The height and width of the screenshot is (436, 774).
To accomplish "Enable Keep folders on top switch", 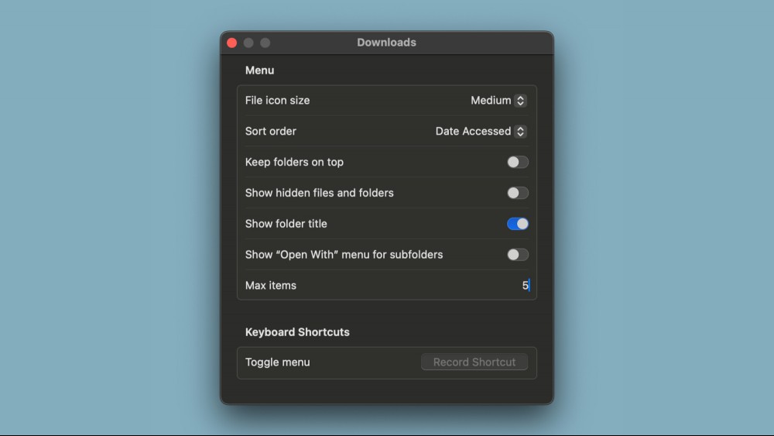I will (517, 162).
